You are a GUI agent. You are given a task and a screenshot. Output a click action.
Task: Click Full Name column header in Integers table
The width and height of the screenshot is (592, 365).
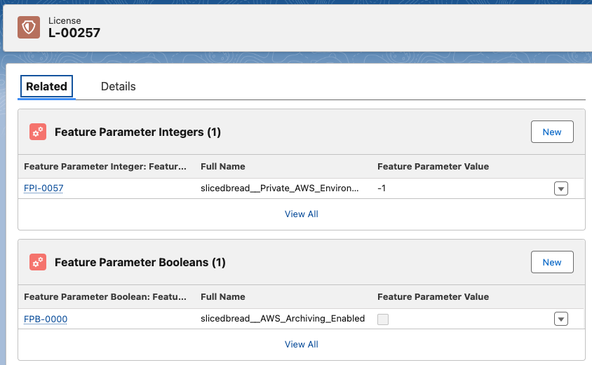[223, 167]
